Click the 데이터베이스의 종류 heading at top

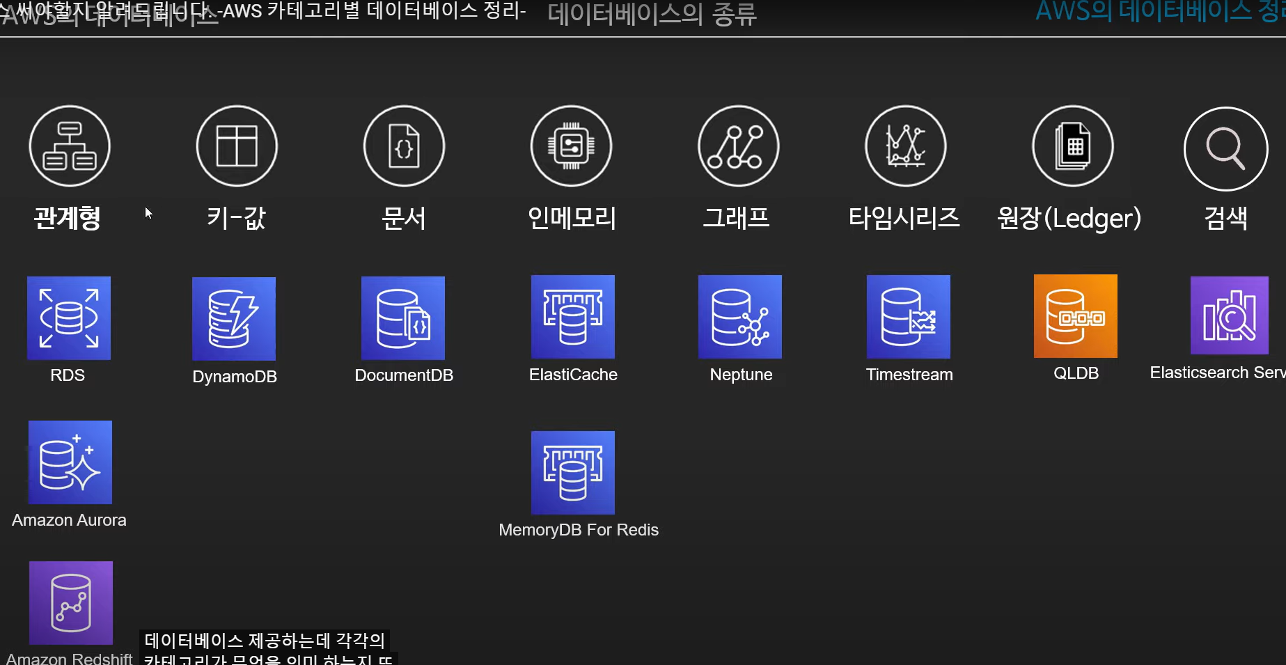(x=652, y=13)
